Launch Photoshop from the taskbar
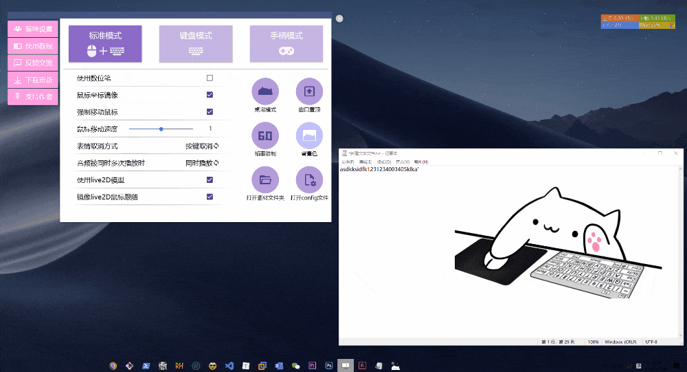Viewport: 687px width, 372px height. (329, 366)
